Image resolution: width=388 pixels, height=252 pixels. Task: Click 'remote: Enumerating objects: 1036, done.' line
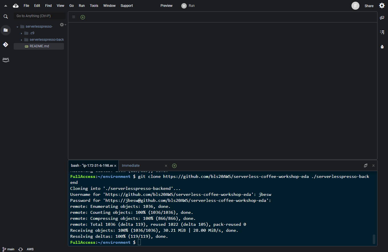(x=120, y=206)
